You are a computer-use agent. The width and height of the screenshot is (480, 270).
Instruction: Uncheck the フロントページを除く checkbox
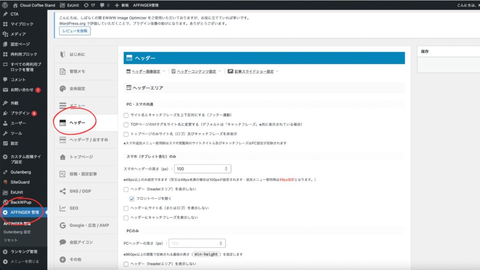coord(132,199)
